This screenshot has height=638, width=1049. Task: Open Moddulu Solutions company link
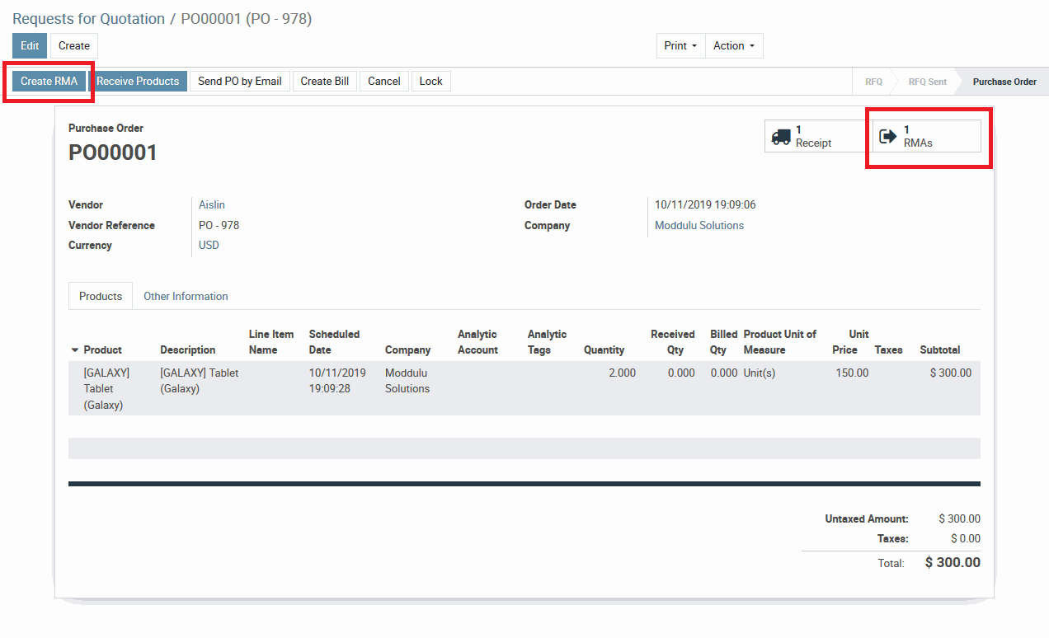pyautogui.click(x=699, y=226)
